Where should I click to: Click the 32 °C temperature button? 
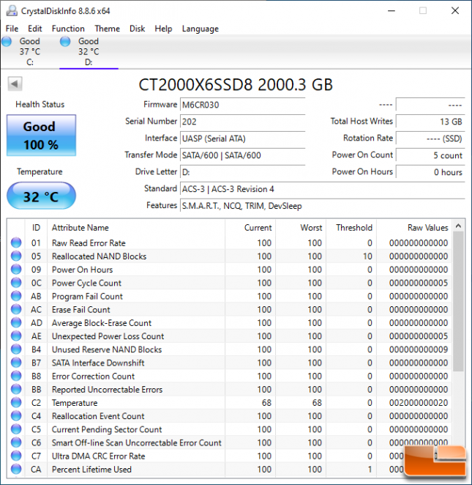coord(42,196)
